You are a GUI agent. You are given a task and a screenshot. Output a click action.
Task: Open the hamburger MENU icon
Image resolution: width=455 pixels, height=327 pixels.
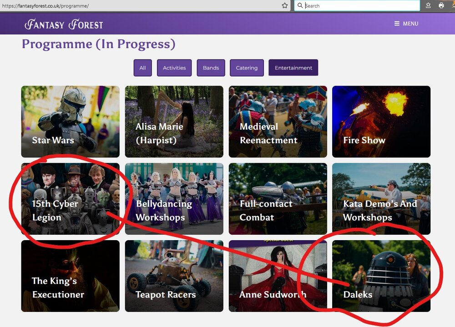(x=397, y=24)
